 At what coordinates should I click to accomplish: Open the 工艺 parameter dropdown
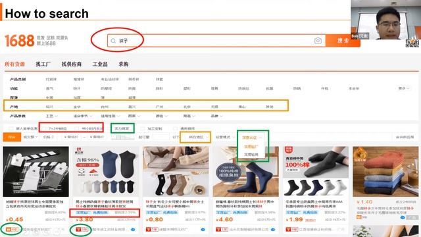click(52, 116)
